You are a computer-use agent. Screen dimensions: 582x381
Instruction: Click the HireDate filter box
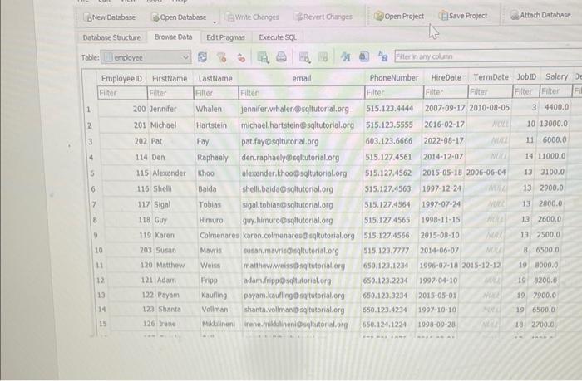(446, 92)
